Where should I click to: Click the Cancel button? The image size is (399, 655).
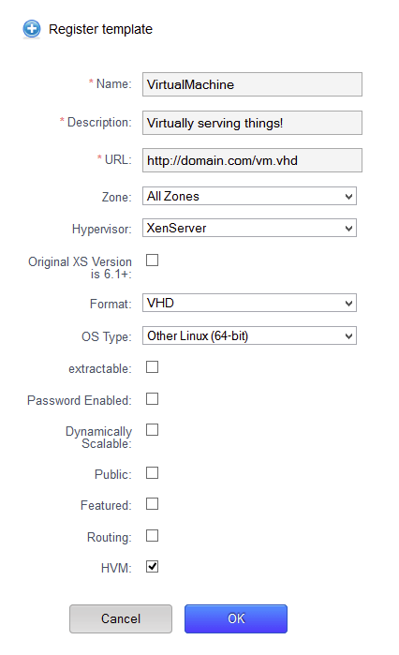coord(121,618)
